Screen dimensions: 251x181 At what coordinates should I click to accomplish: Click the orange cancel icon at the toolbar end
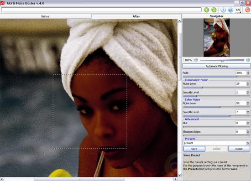pyautogui.click(x=247, y=10)
